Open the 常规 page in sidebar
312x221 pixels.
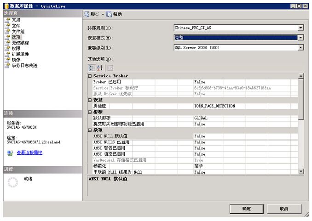(x=16, y=20)
